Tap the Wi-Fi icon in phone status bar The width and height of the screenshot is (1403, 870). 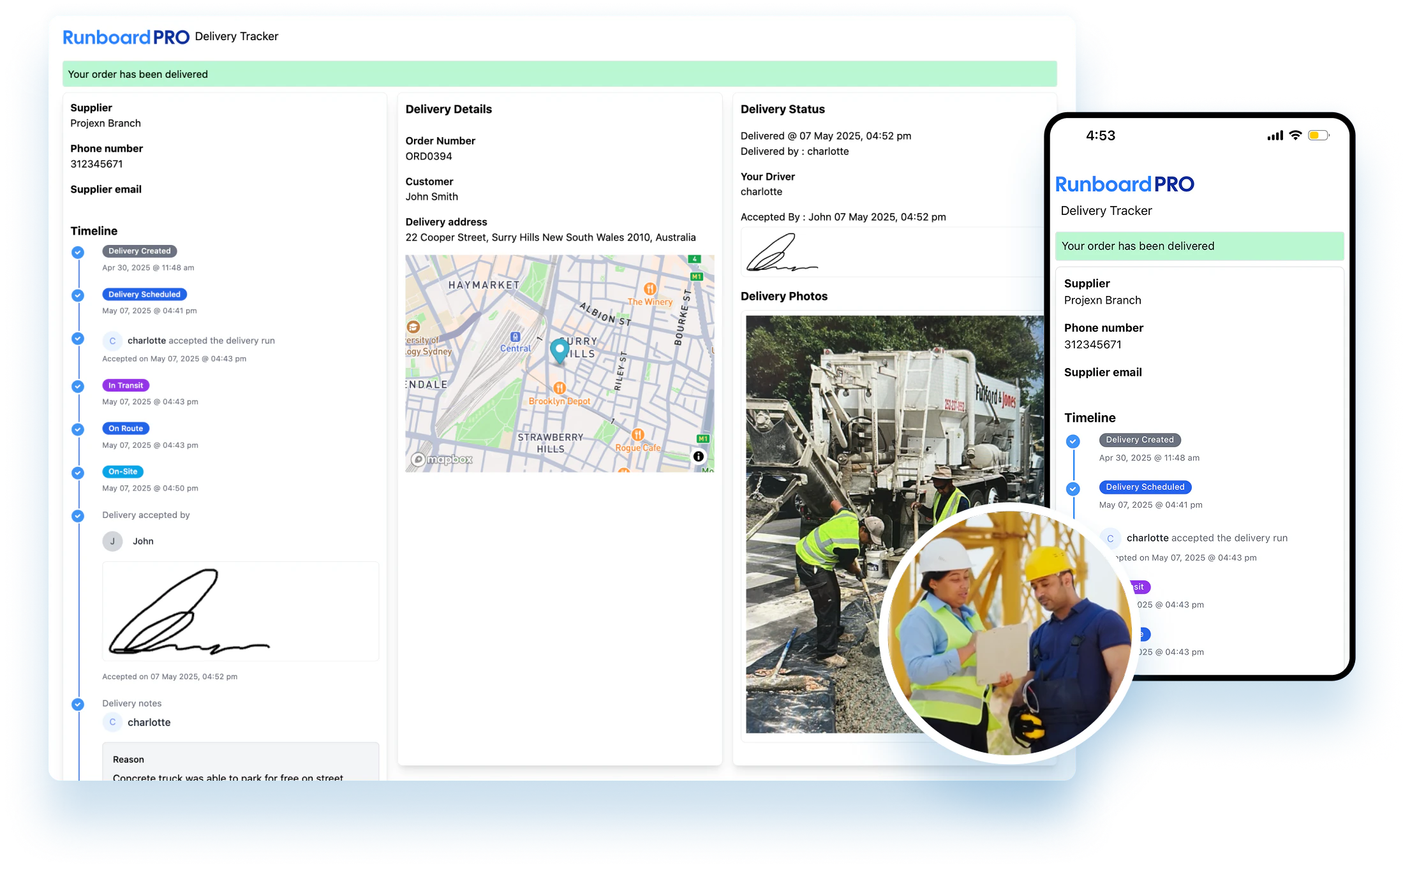[x=1295, y=135]
